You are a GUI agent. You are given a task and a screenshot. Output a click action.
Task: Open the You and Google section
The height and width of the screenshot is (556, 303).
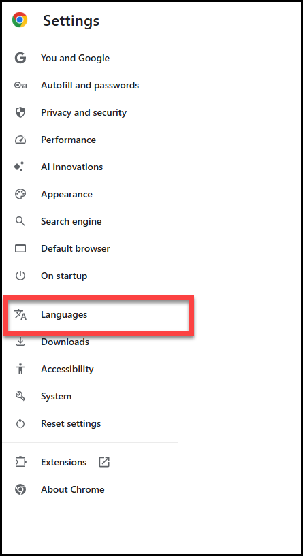coord(75,58)
